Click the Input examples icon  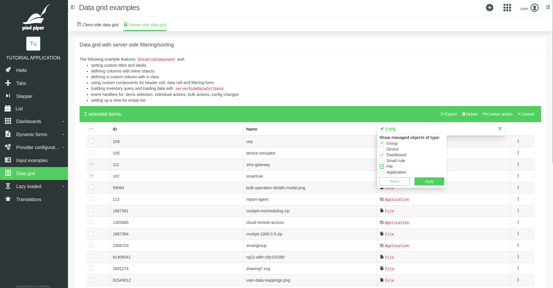click(x=8, y=160)
